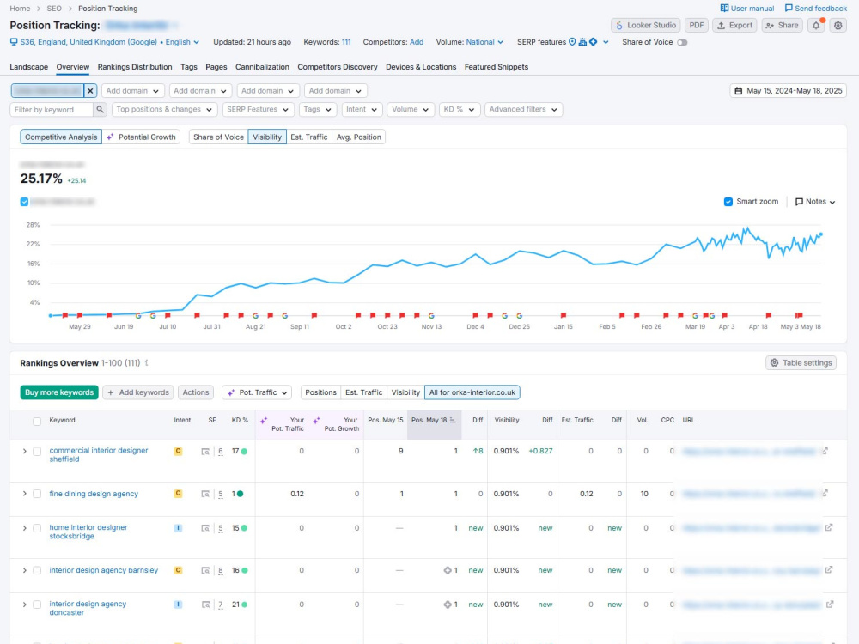Image resolution: width=859 pixels, height=644 pixels.
Task: Toggle the Share of Voice switch
Action: (x=682, y=42)
